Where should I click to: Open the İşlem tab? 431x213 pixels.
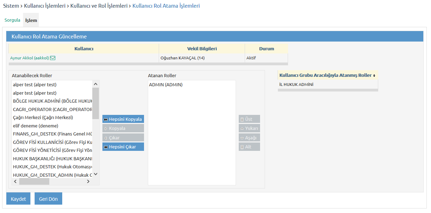coord(31,20)
